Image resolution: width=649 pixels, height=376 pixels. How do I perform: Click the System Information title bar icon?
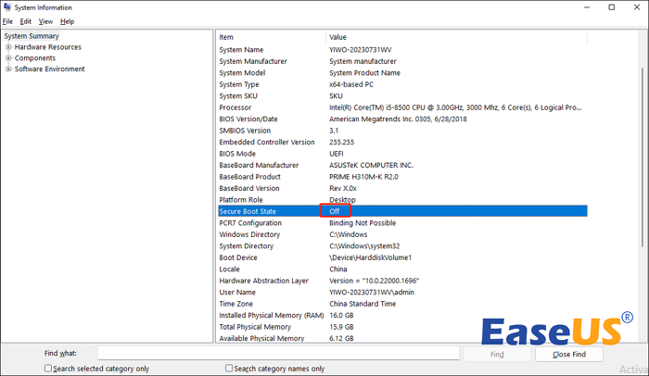pyautogui.click(x=7, y=7)
